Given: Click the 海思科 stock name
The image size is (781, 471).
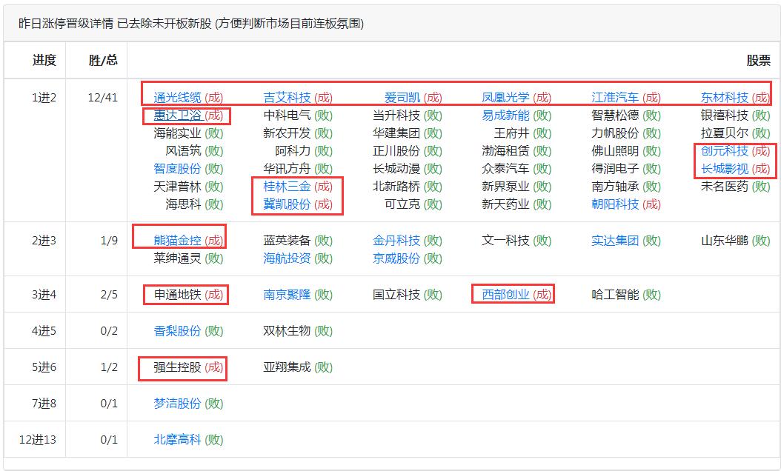Looking at the screenshot, I should click(x=183, y=204).
